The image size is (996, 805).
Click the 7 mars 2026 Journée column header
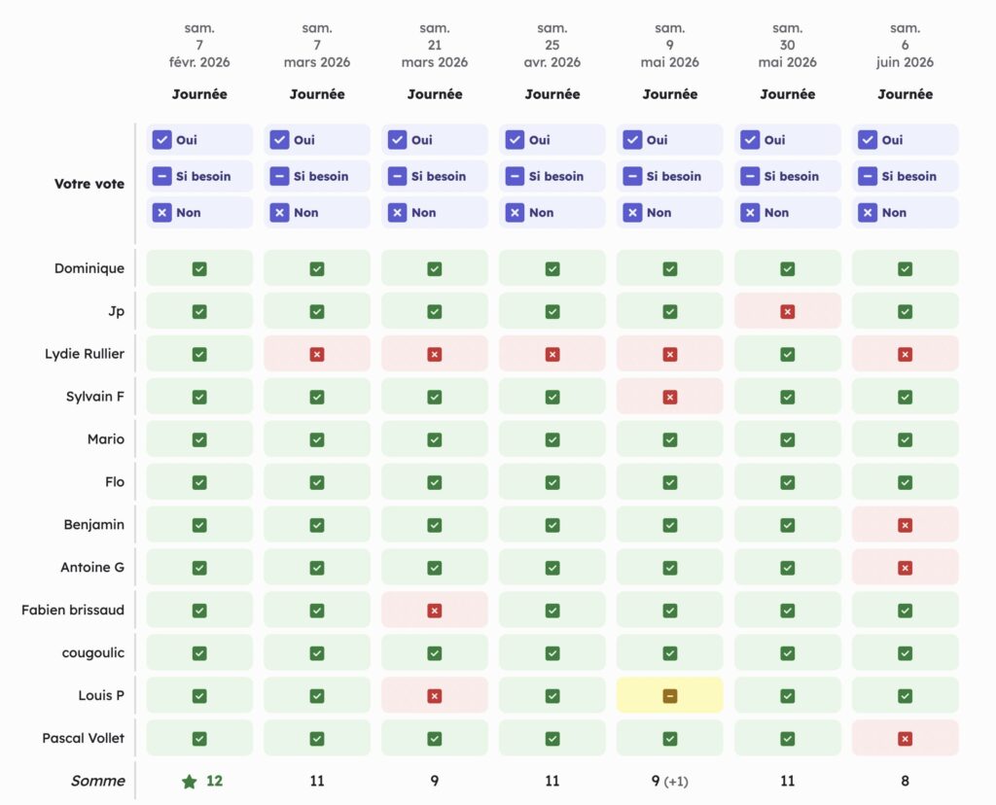317,94
